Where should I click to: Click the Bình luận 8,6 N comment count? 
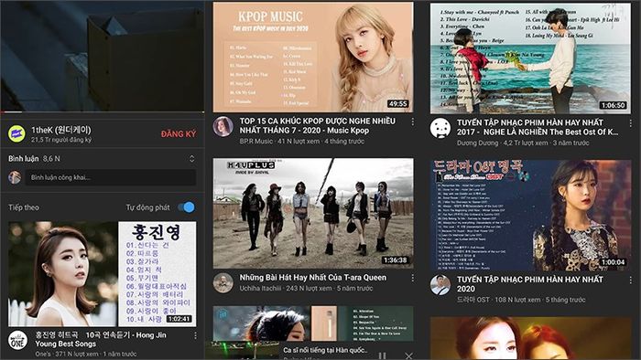click(x=34, y=159)
